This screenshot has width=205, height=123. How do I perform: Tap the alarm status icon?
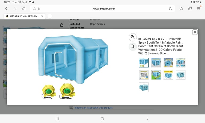[194, 2]
